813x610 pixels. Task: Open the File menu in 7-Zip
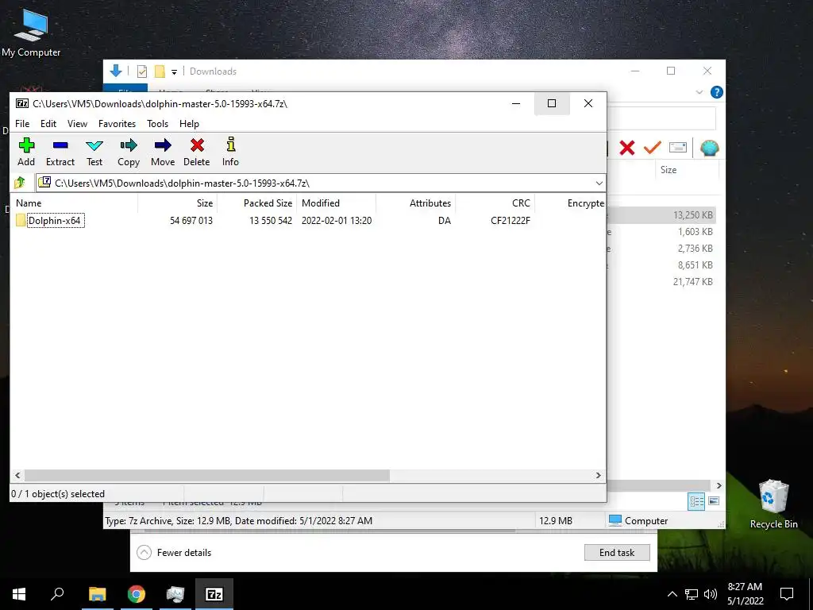(x=22, y=123)
